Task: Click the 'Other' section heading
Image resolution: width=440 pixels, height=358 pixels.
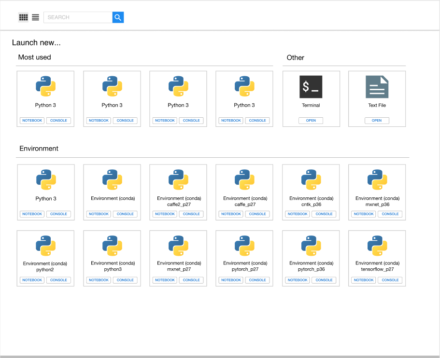Action: point(295,58)
